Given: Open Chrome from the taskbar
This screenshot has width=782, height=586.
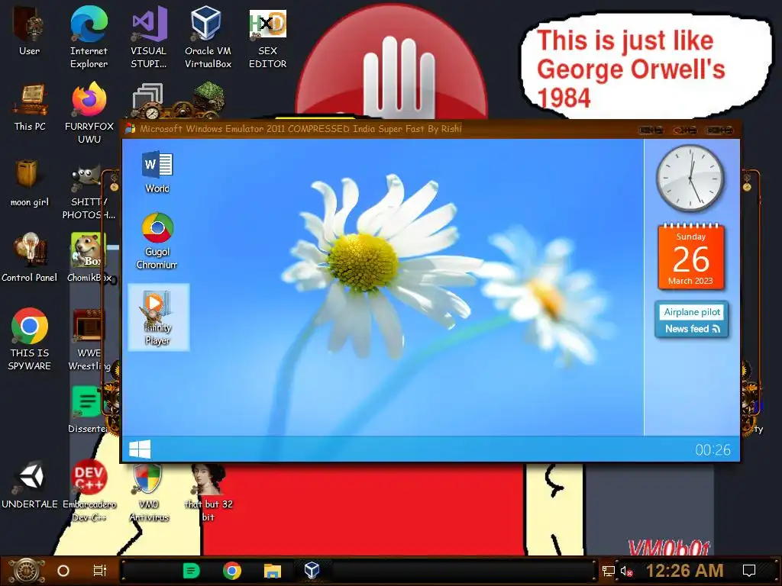Looking at the screenshot, I should pos(232,571).
